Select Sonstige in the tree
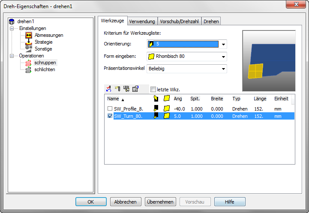 (43, 49)
